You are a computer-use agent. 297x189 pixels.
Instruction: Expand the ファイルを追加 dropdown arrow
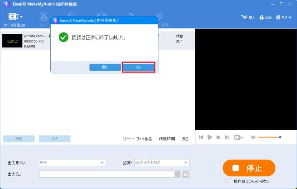[x=21, y=17]
